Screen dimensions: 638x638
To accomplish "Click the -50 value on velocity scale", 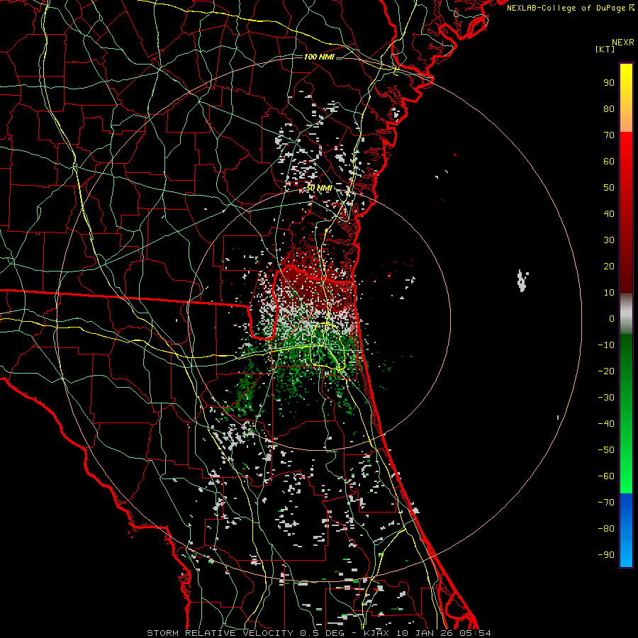I will pos(606,449).
